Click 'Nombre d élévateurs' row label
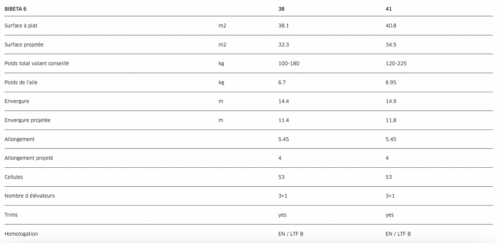This screenshot has width=498, height=243. tap(30, 196)
